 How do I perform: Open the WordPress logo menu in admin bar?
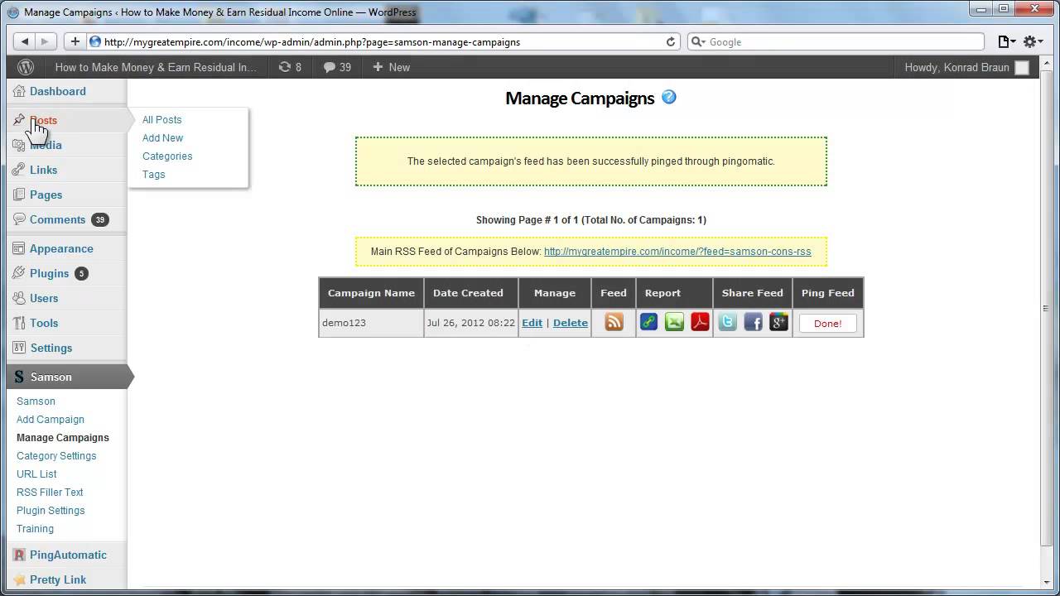pos(26,67)
